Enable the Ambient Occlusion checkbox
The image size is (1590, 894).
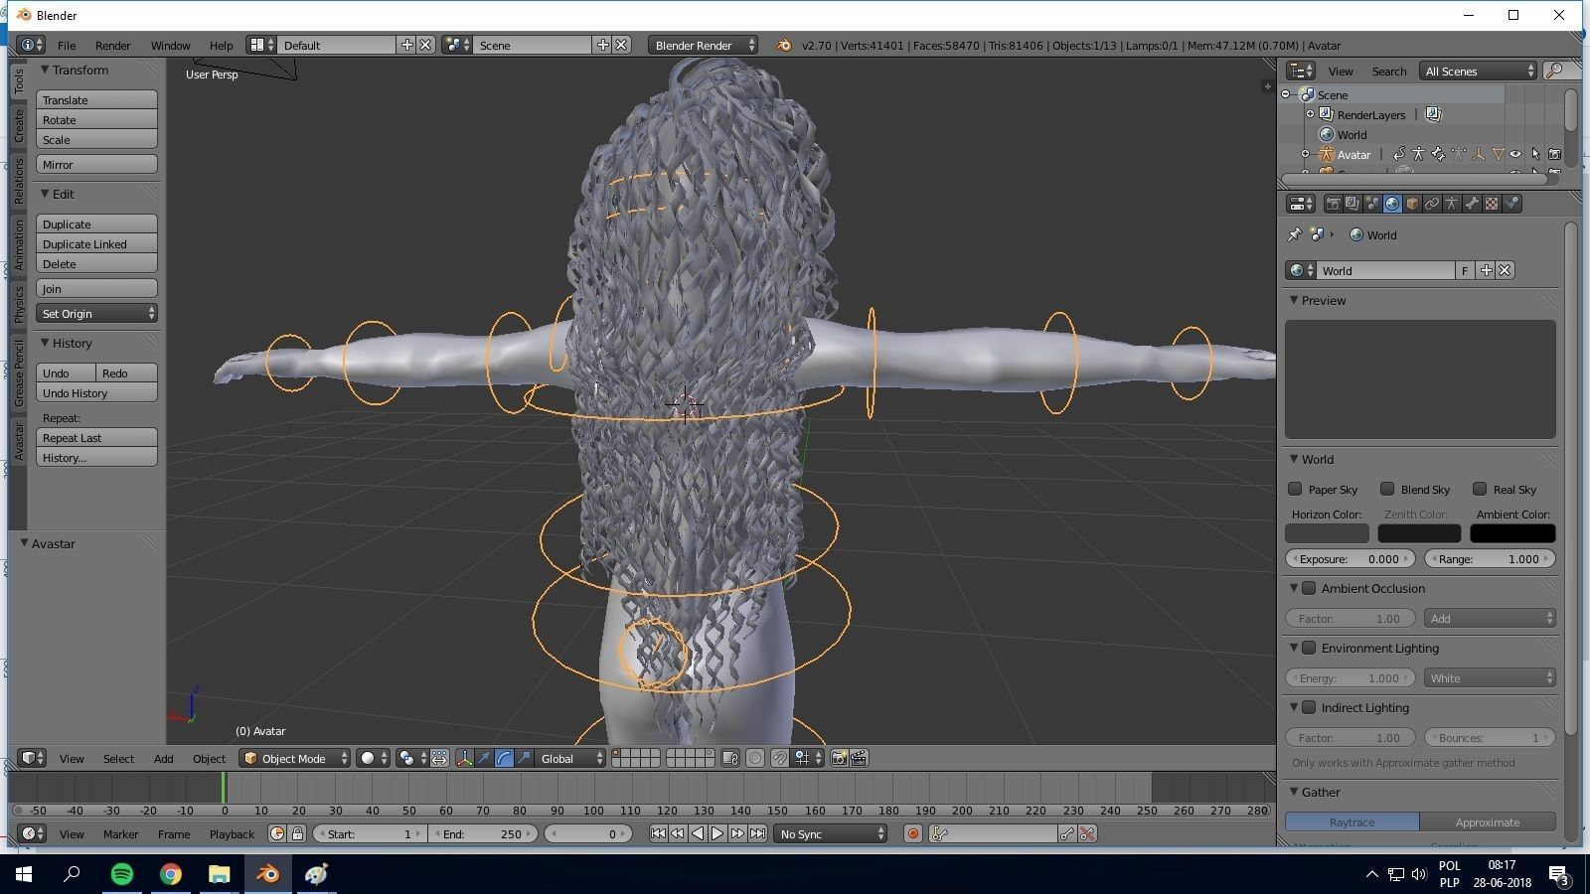1309,588
